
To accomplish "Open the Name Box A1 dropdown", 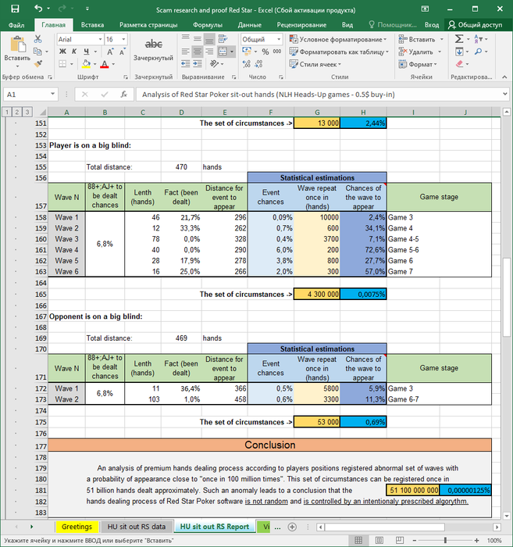I will 52,95.
